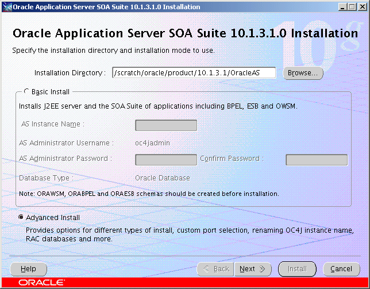Click the oc4jadmin username text
This screenshot has width=370, height=289.
click(x=152, y=143)
